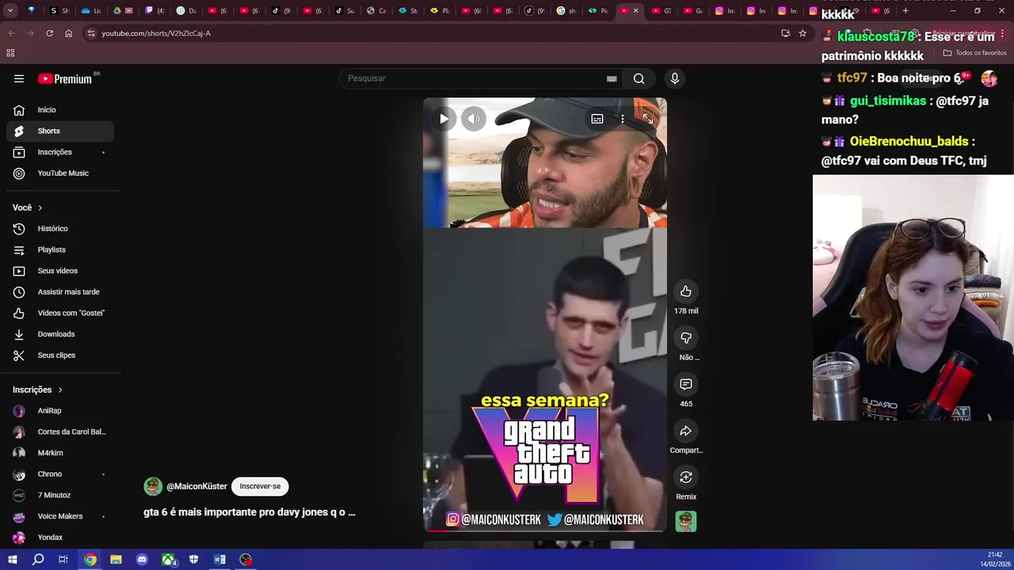The width and height of the screenshot is (1014, 570).
Task: Open the YouTube hamburger guide menu
Action: click(19, 78)
